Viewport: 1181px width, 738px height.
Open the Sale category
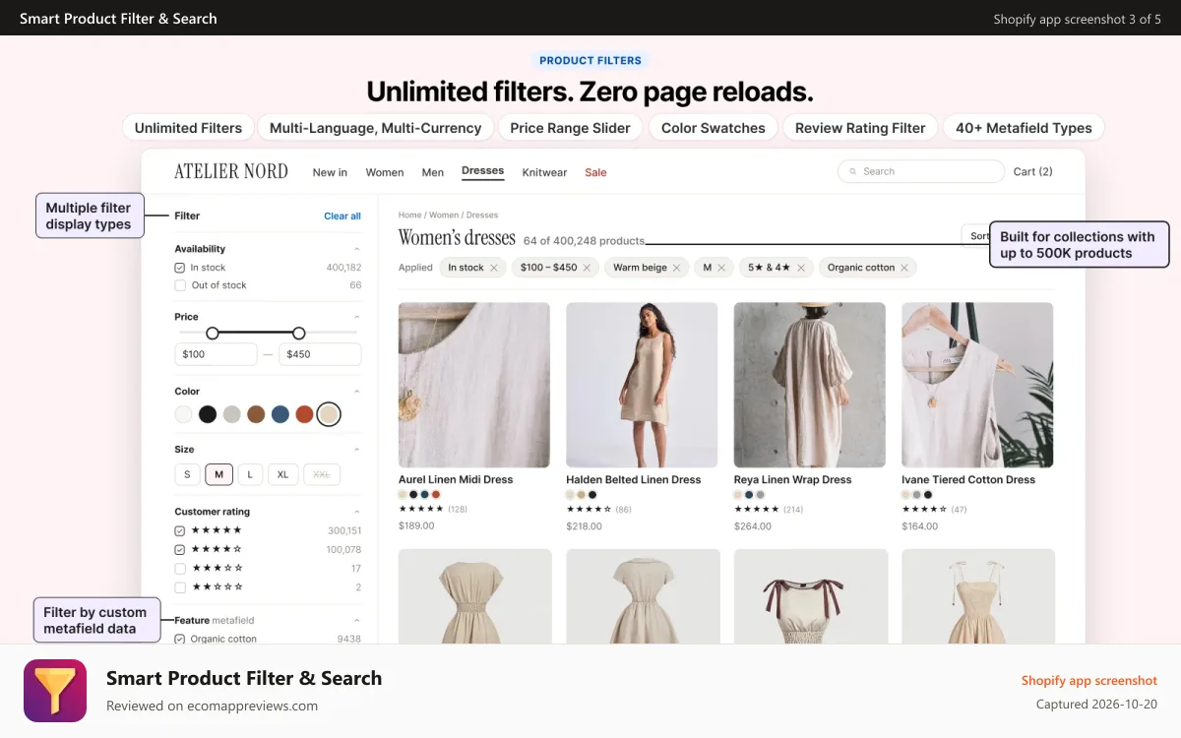595,172
